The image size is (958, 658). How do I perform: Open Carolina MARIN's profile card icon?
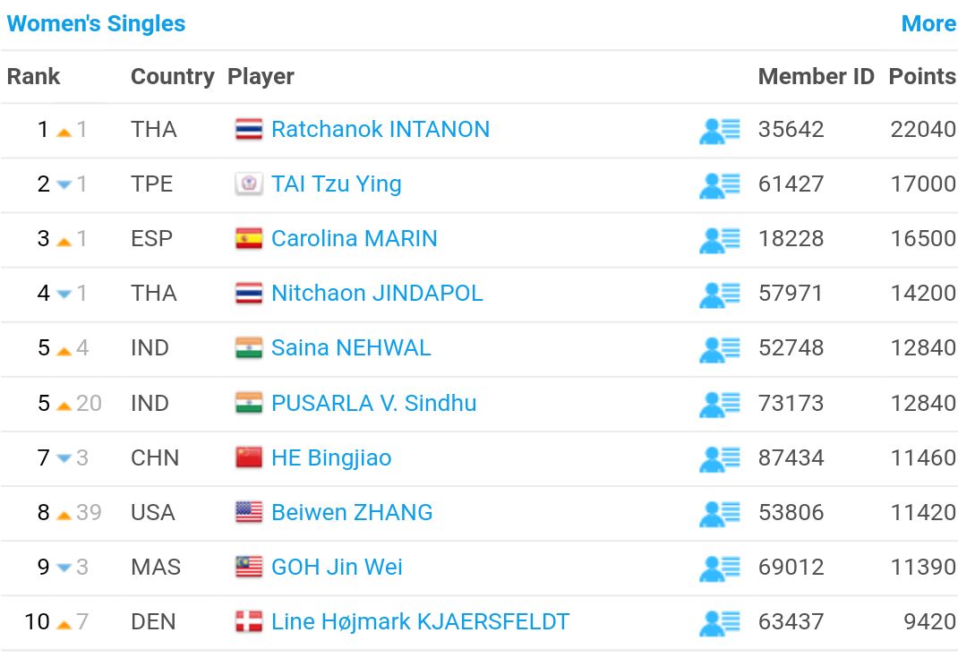[x=720, y=240]
